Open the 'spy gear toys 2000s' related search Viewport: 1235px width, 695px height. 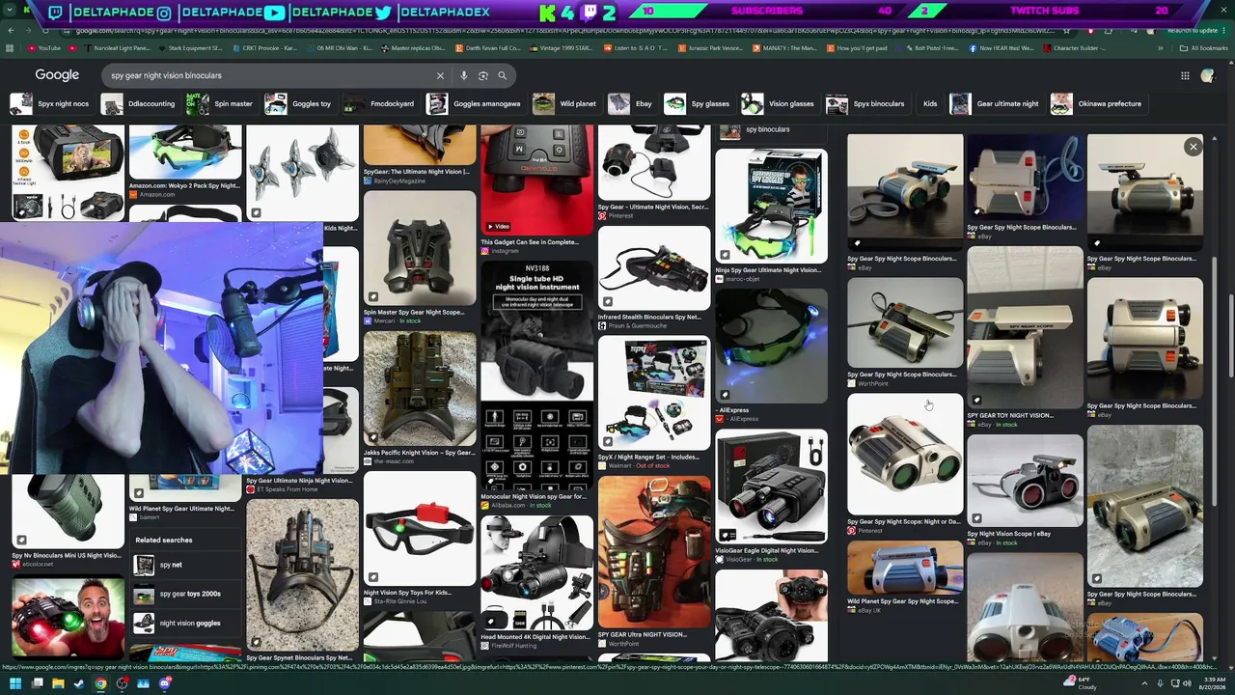point(184,595)
